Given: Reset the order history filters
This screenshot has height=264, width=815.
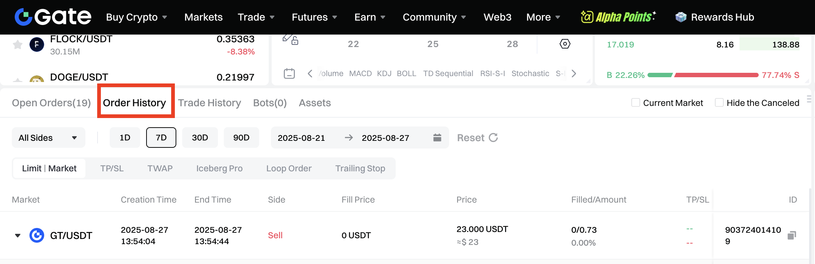Looking at the screenshot, I should (477, 138).
